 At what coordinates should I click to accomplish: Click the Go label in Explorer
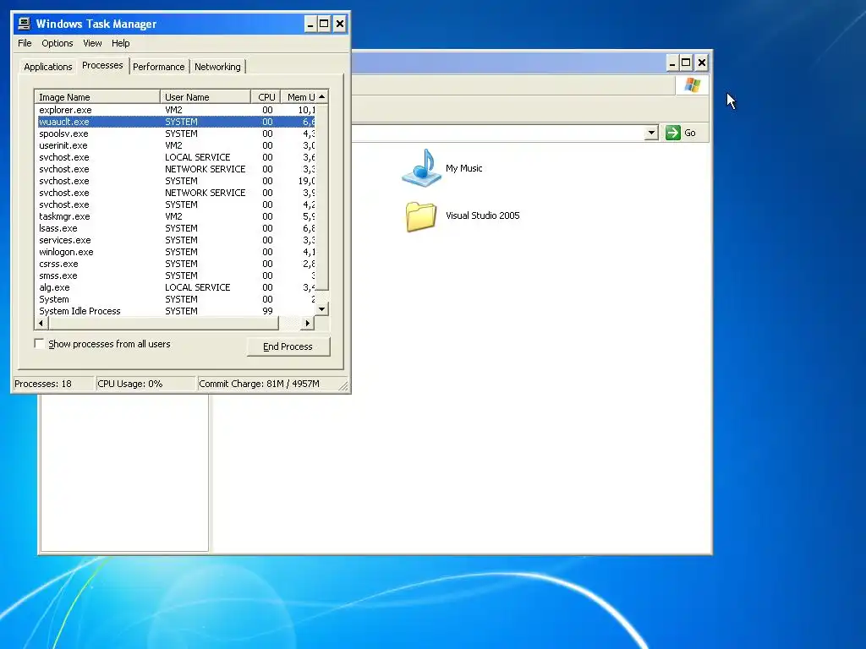[690, 133]
